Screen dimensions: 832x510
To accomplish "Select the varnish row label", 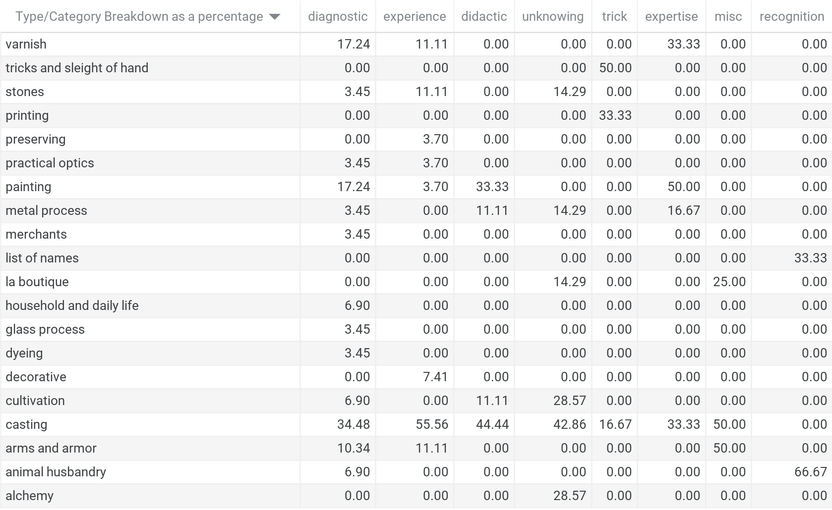I will click(26, 44).
